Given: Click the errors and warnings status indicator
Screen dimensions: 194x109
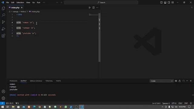Looking at the screenshot, I should pos(10,103).
